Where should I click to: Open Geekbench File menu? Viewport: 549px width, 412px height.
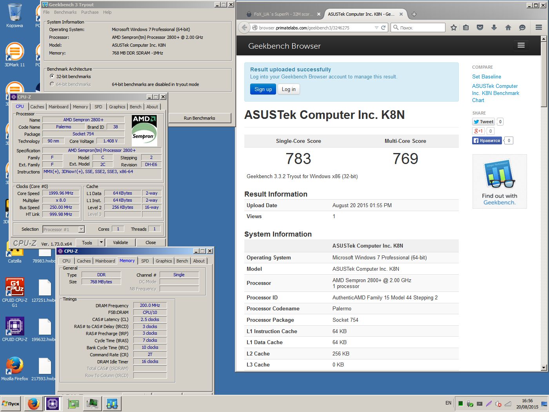coord(46,12)
